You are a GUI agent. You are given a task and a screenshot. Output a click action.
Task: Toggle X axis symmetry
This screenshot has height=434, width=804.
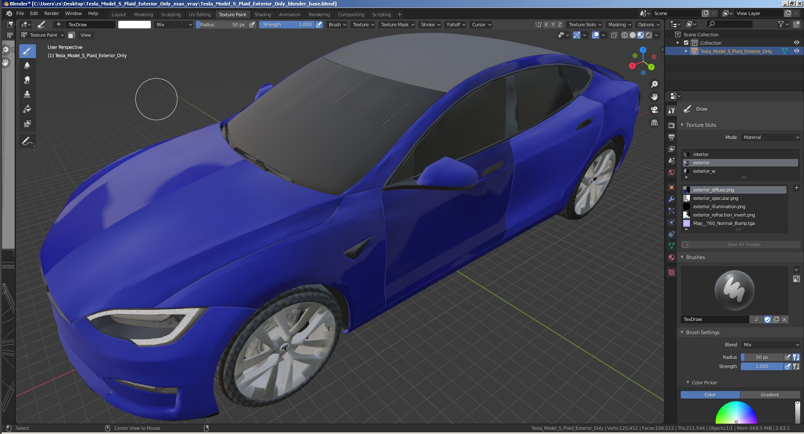coord(546,25)
